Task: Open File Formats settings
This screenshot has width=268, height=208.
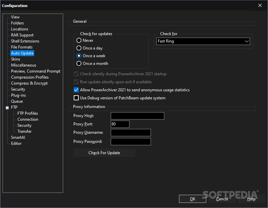Action: pos(22,47)
